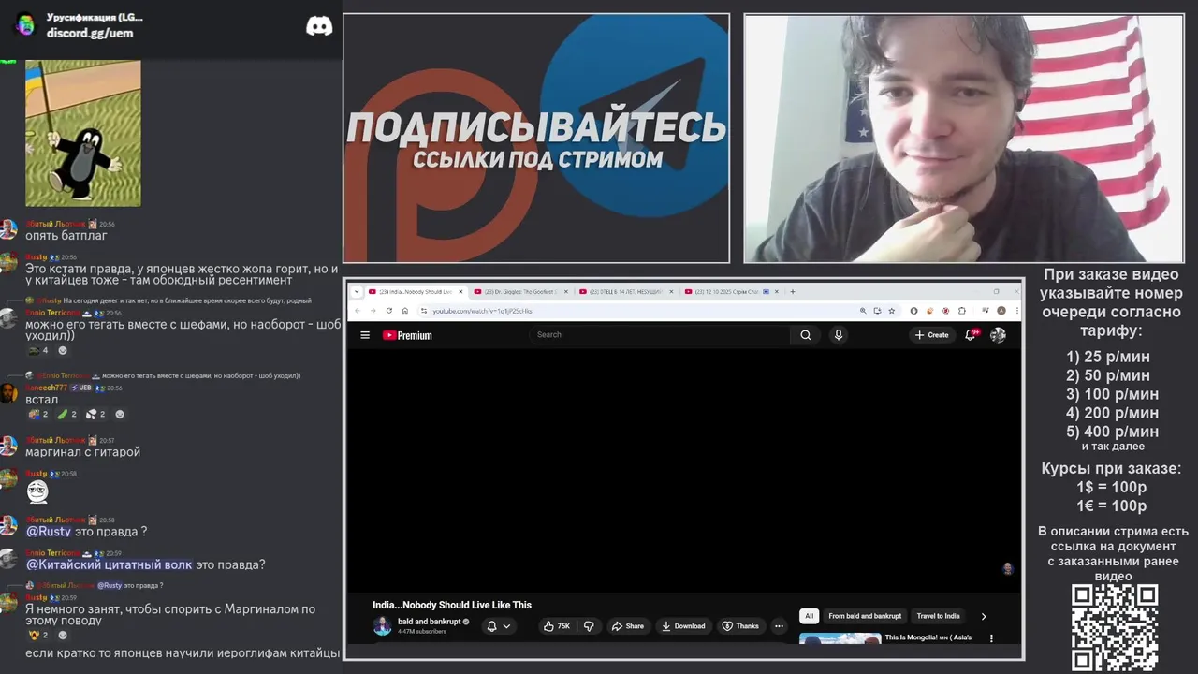This screenshot has width=1198, height=674.
Task: Click the Discord logo in overlay header
Action: [319, 26]
